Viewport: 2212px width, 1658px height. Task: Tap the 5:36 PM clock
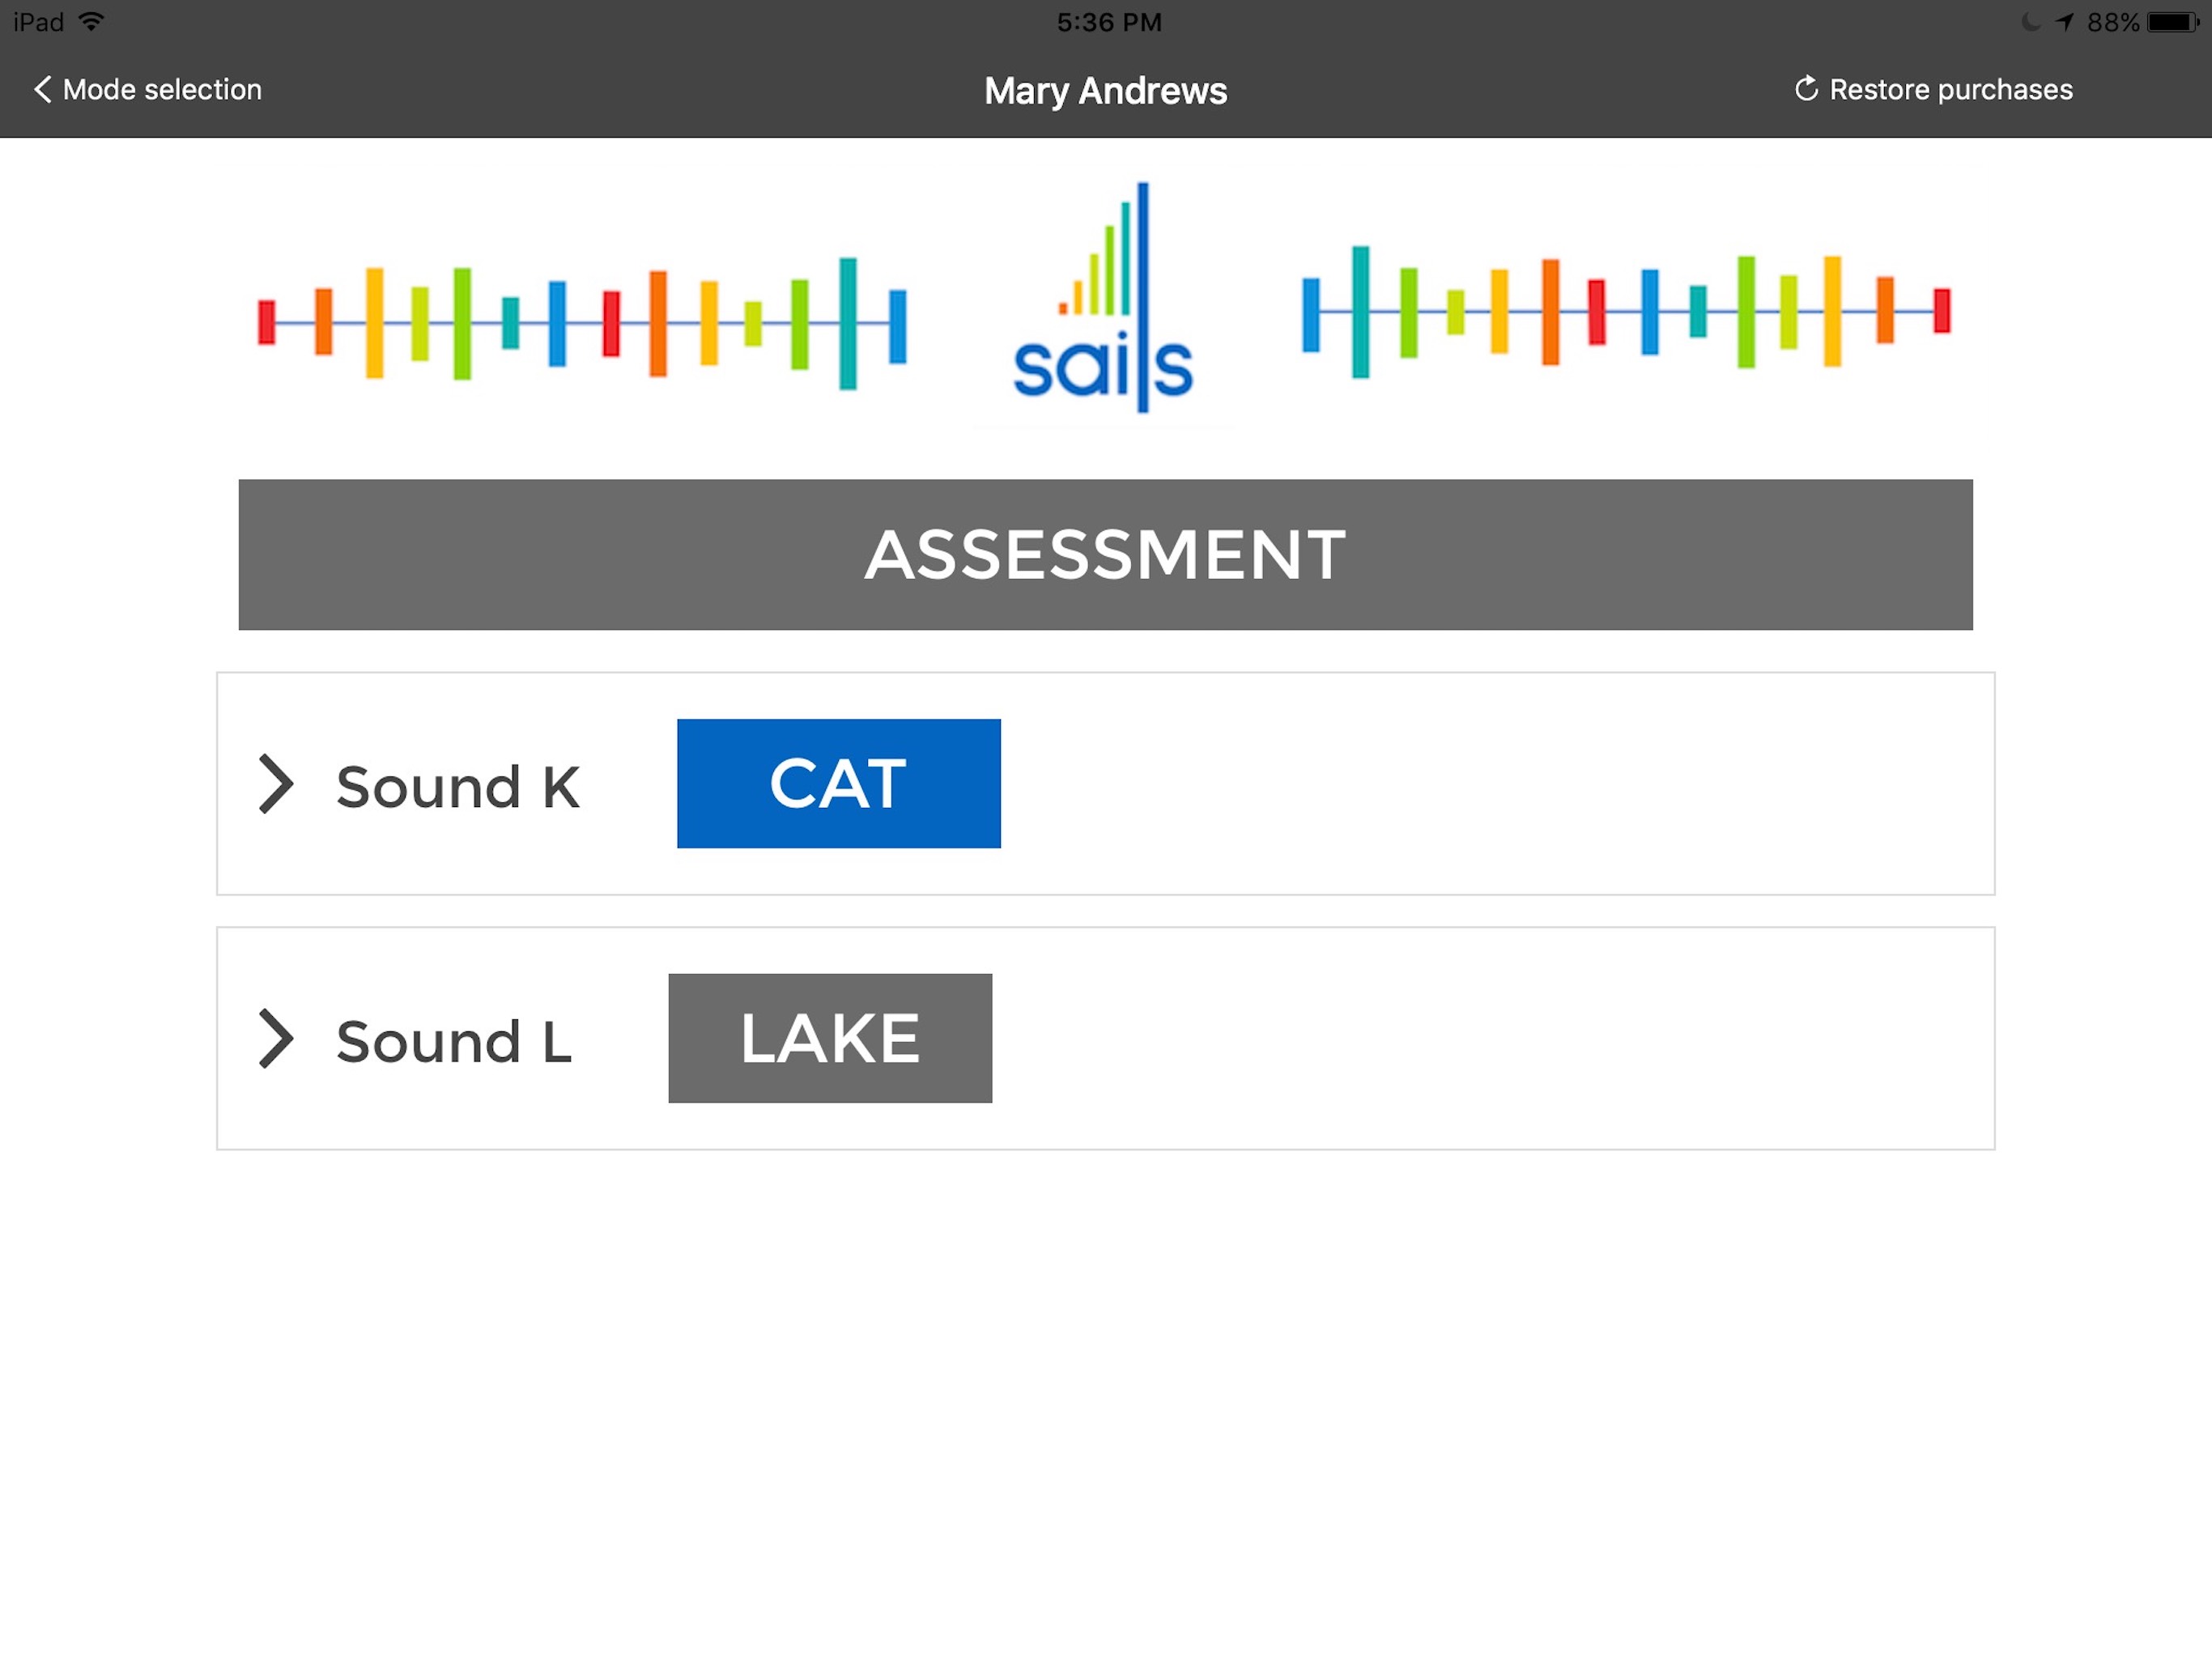(x=1109, y=22)
